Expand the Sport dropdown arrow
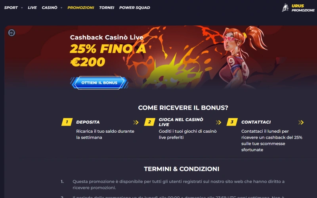The width and height of the screenshot is (317, 198). (22, 8)
